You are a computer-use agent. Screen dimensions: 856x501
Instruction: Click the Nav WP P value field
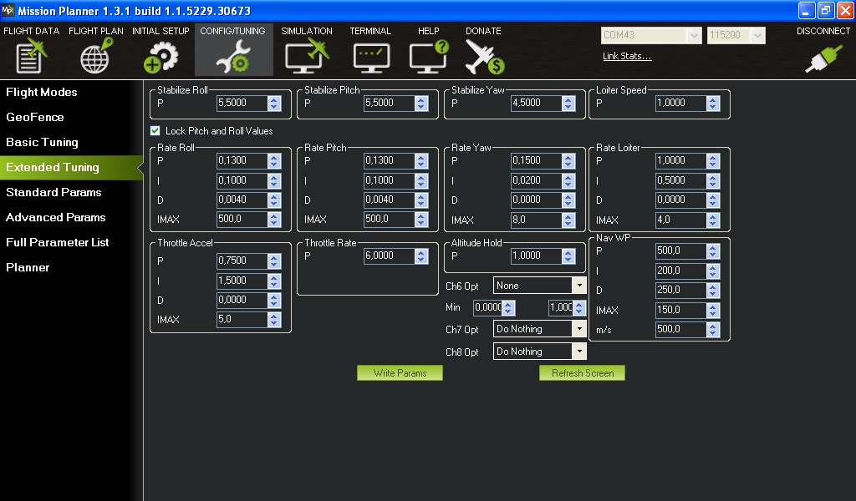click(680, 251)
